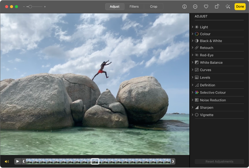Toggle the Black & White adjustment
Image resolution: width=249 pixels, height=168 pixels.
pyautogui.click(x=197, y=41)
